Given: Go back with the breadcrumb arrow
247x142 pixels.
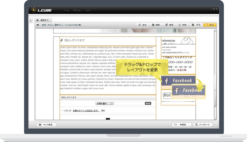Looking at the screenshot, I should (x=38, y=25).
